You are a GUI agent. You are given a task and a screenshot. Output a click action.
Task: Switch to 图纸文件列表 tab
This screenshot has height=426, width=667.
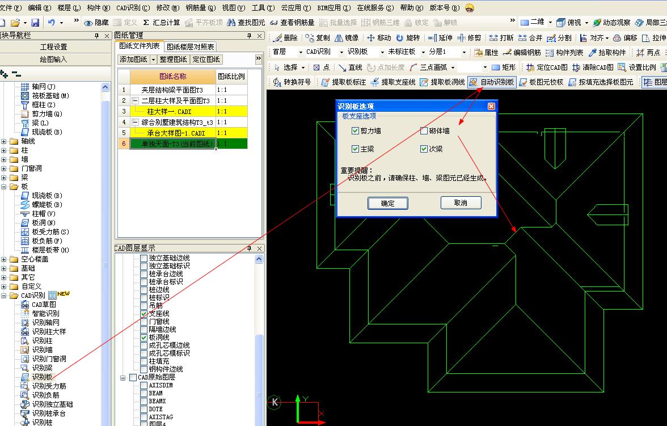(140, 46)
